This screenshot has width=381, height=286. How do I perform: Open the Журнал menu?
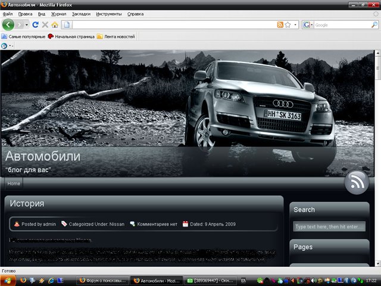tap(59, 13)
